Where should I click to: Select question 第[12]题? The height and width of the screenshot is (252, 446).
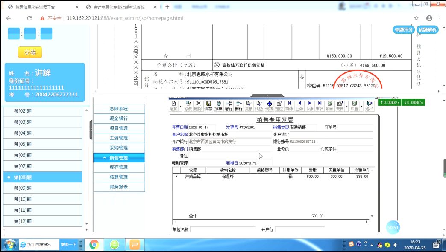coord(43,221)
